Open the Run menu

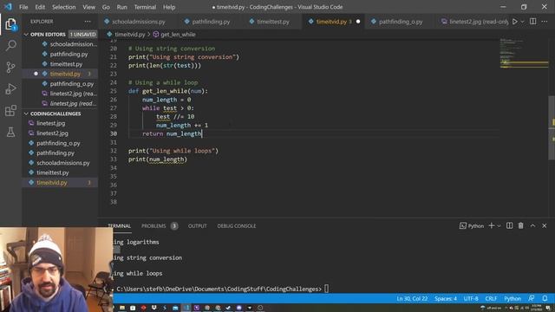[121, 7]
